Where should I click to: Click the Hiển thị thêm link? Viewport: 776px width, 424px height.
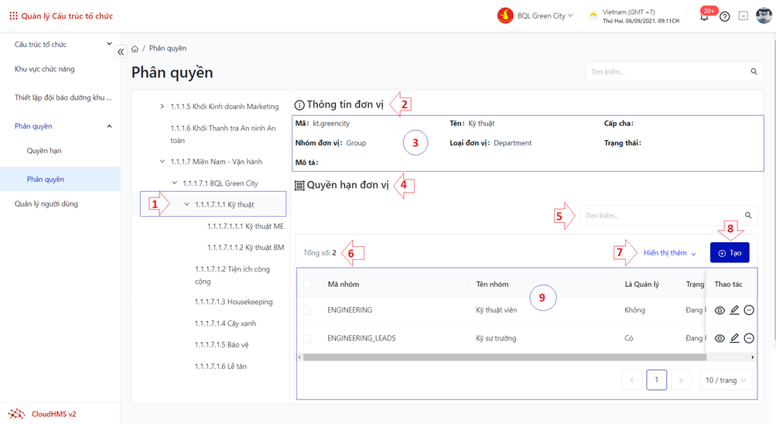pyautogui.click(x=669, y=253)
